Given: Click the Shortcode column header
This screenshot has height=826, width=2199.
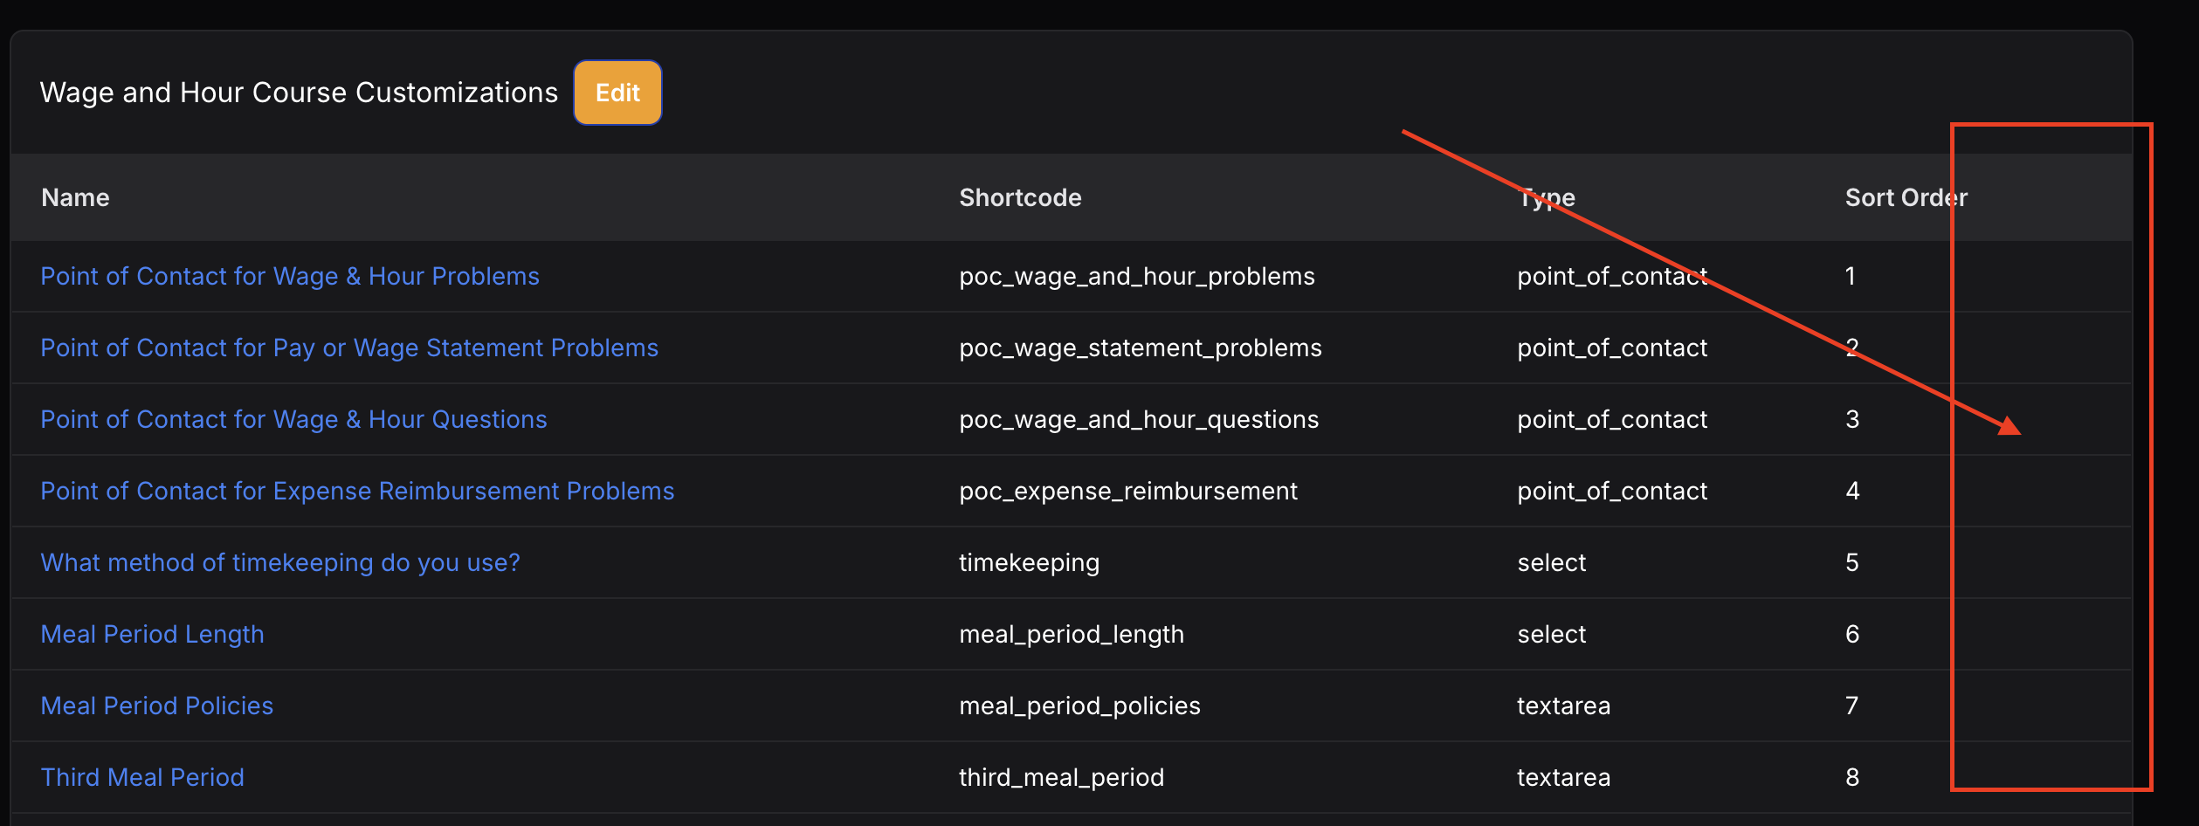Looking at the screenshot, I should coord(1020,197).
